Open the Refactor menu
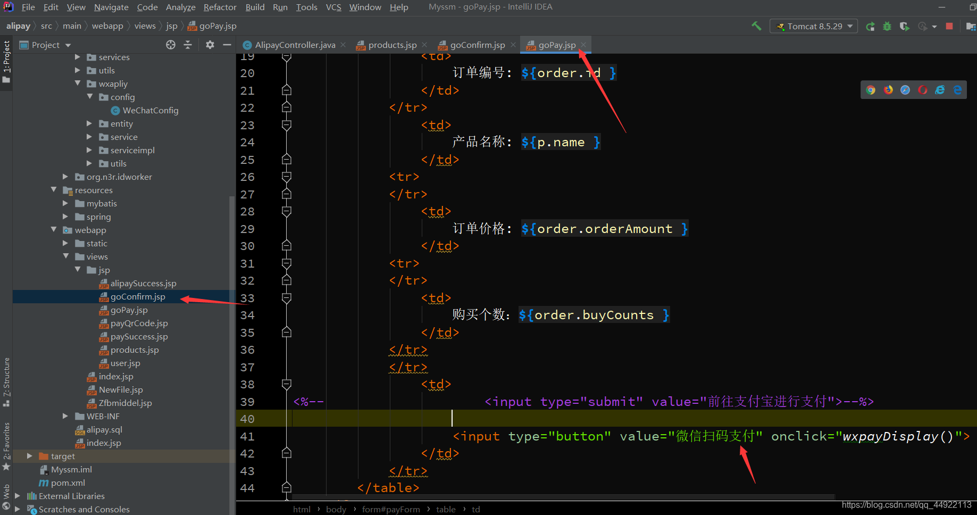 [220, 7]
